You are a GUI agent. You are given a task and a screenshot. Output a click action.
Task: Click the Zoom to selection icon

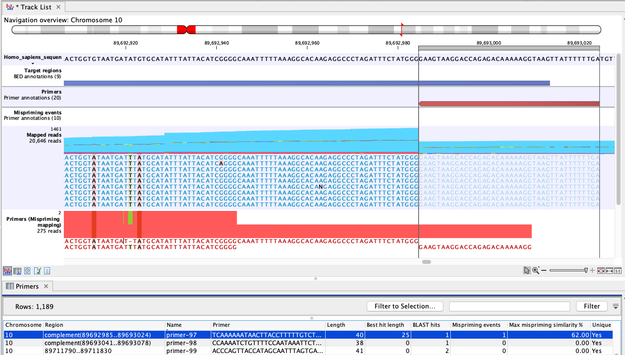pyautogui.click(x=601, y=271)
